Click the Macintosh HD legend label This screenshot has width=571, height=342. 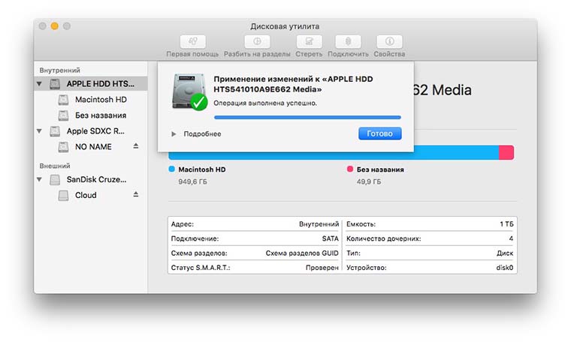click(202, 169)
